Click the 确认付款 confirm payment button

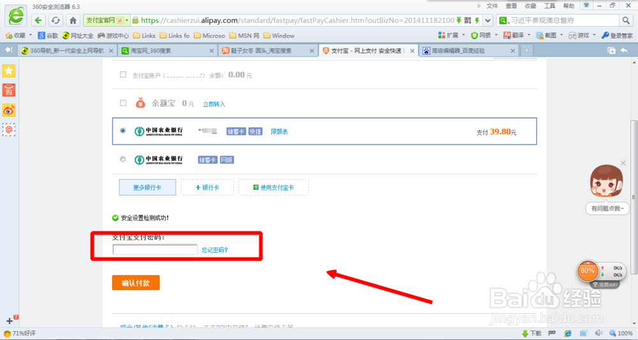click(x=135, y=283)
